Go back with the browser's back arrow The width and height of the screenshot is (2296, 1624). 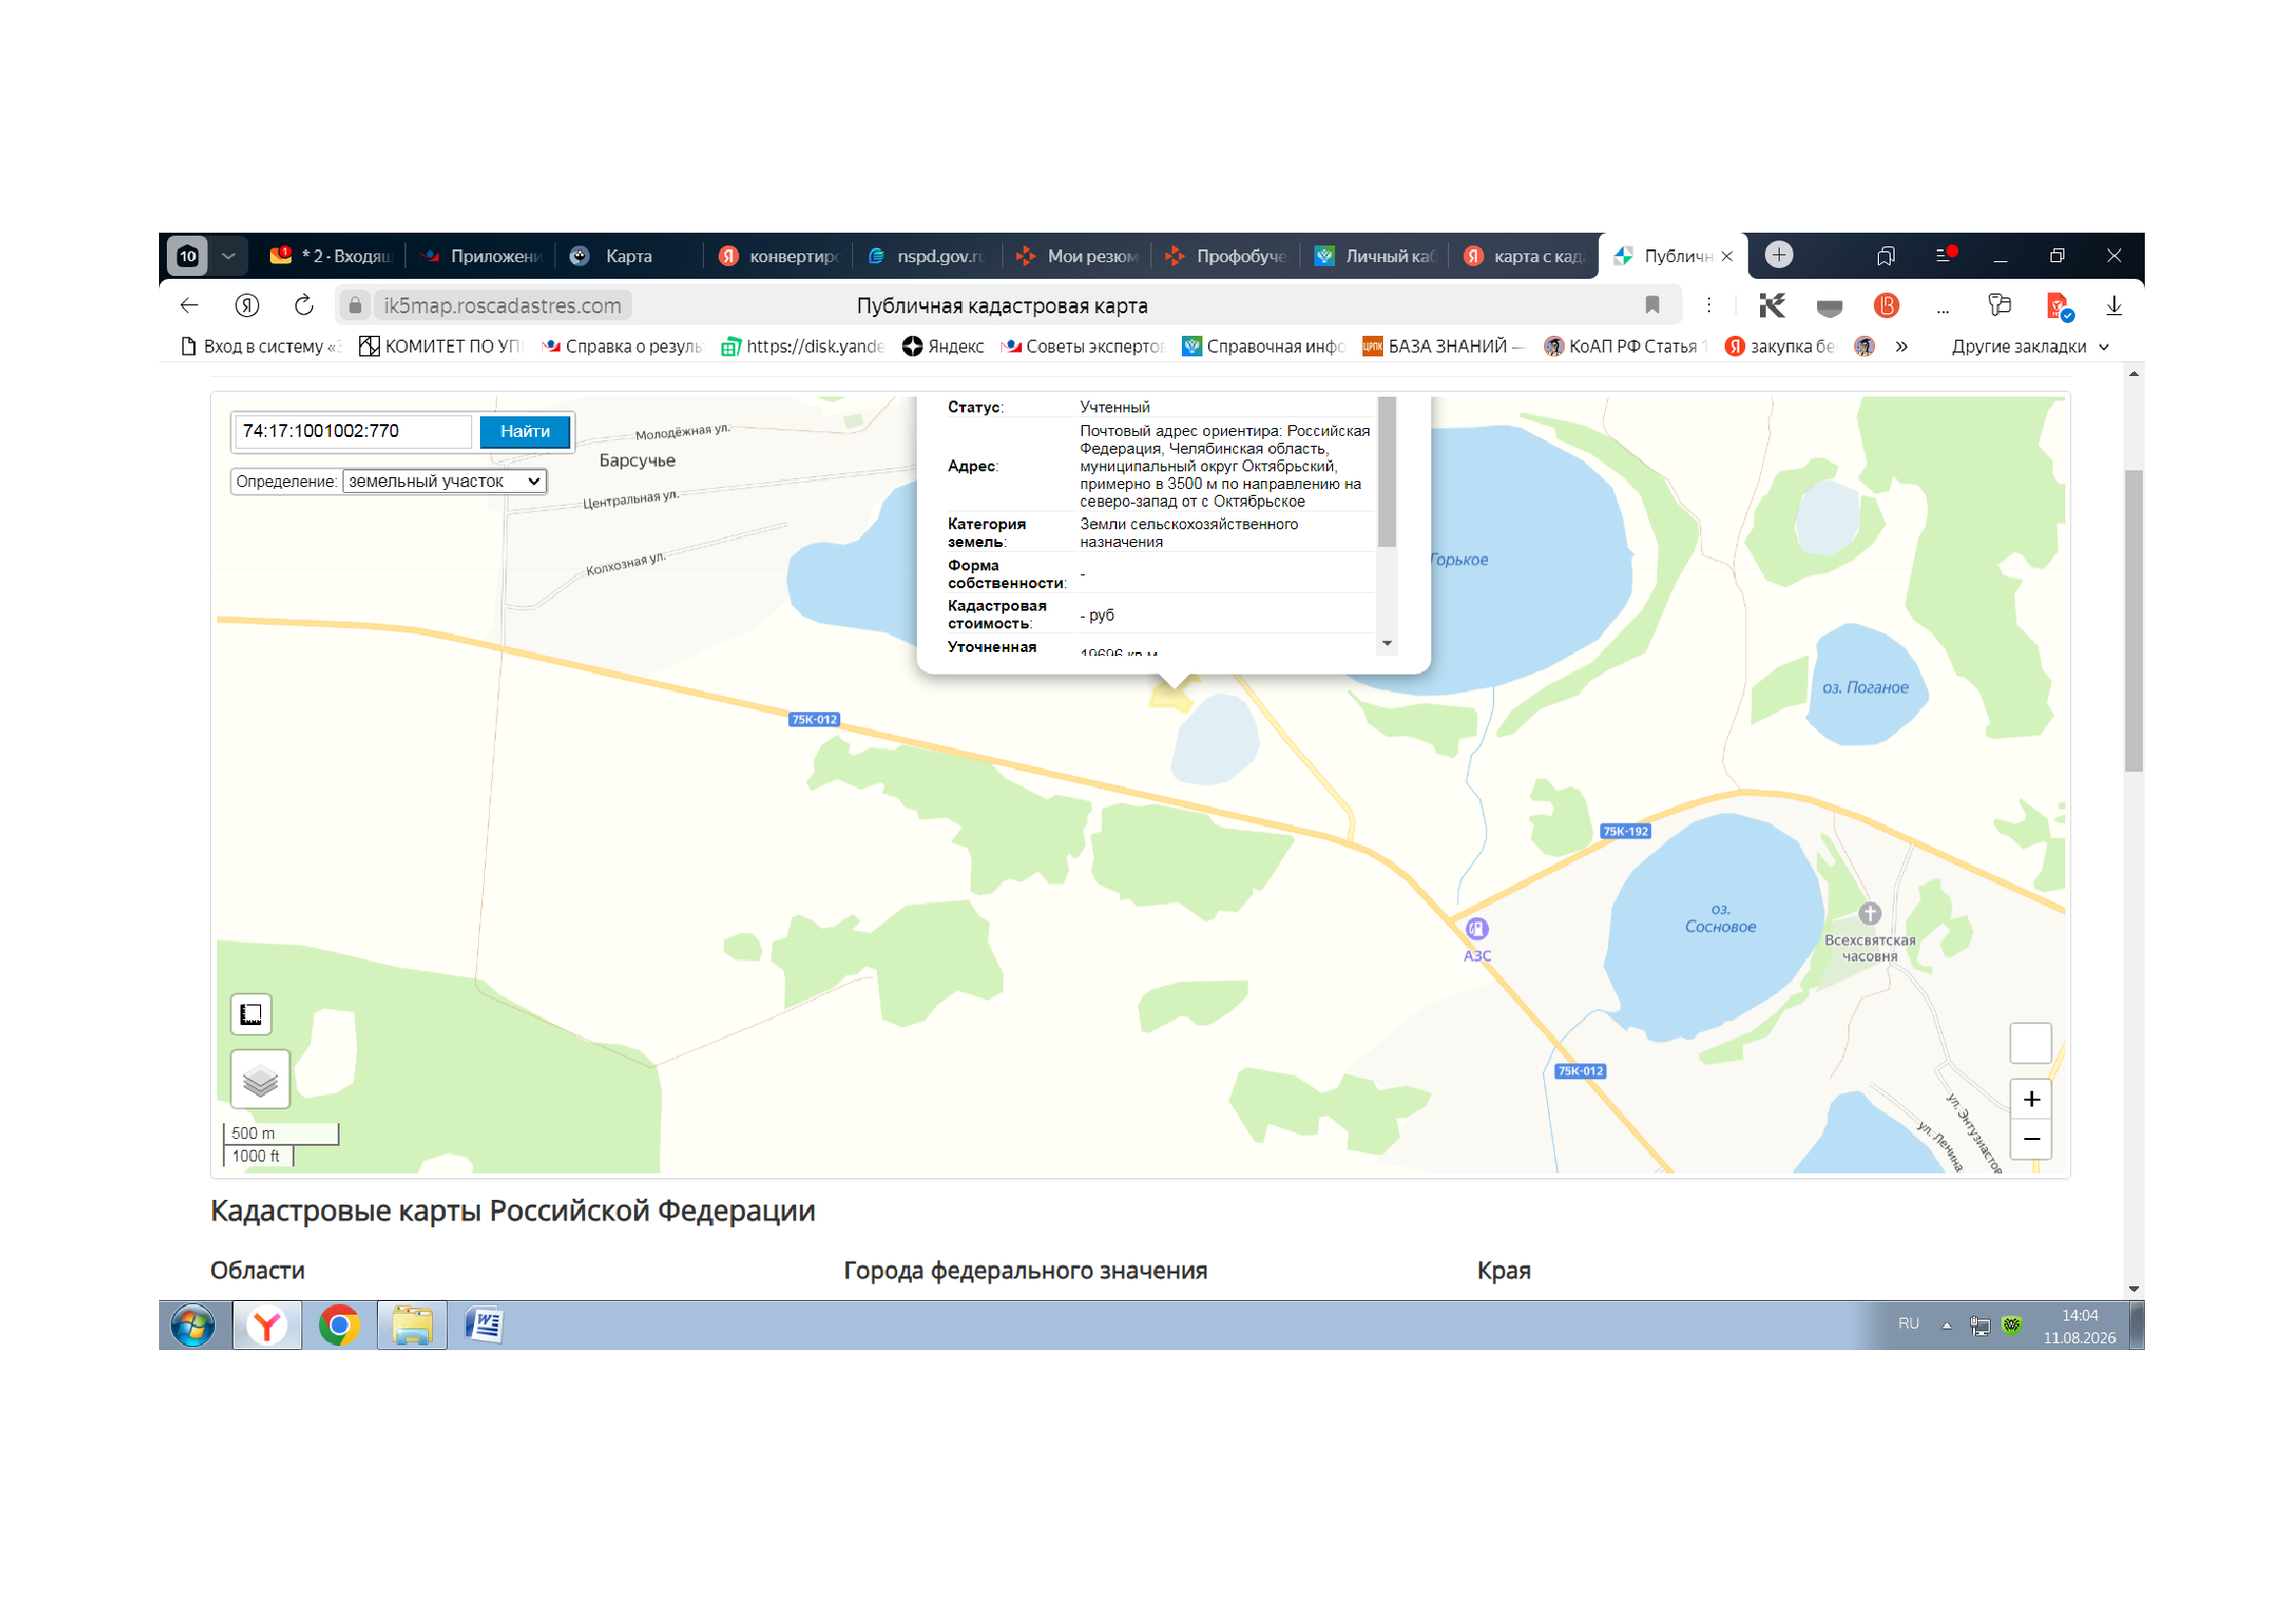click(x=189, y=305)
